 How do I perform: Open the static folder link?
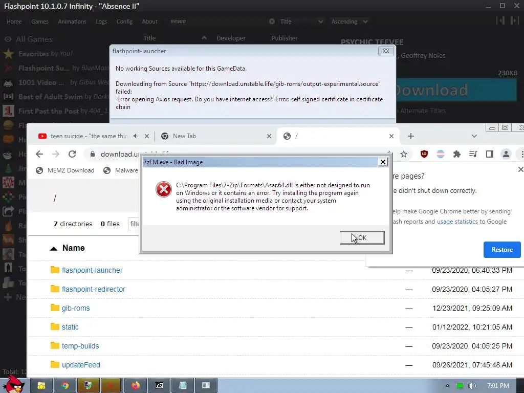tap(70, 327)
